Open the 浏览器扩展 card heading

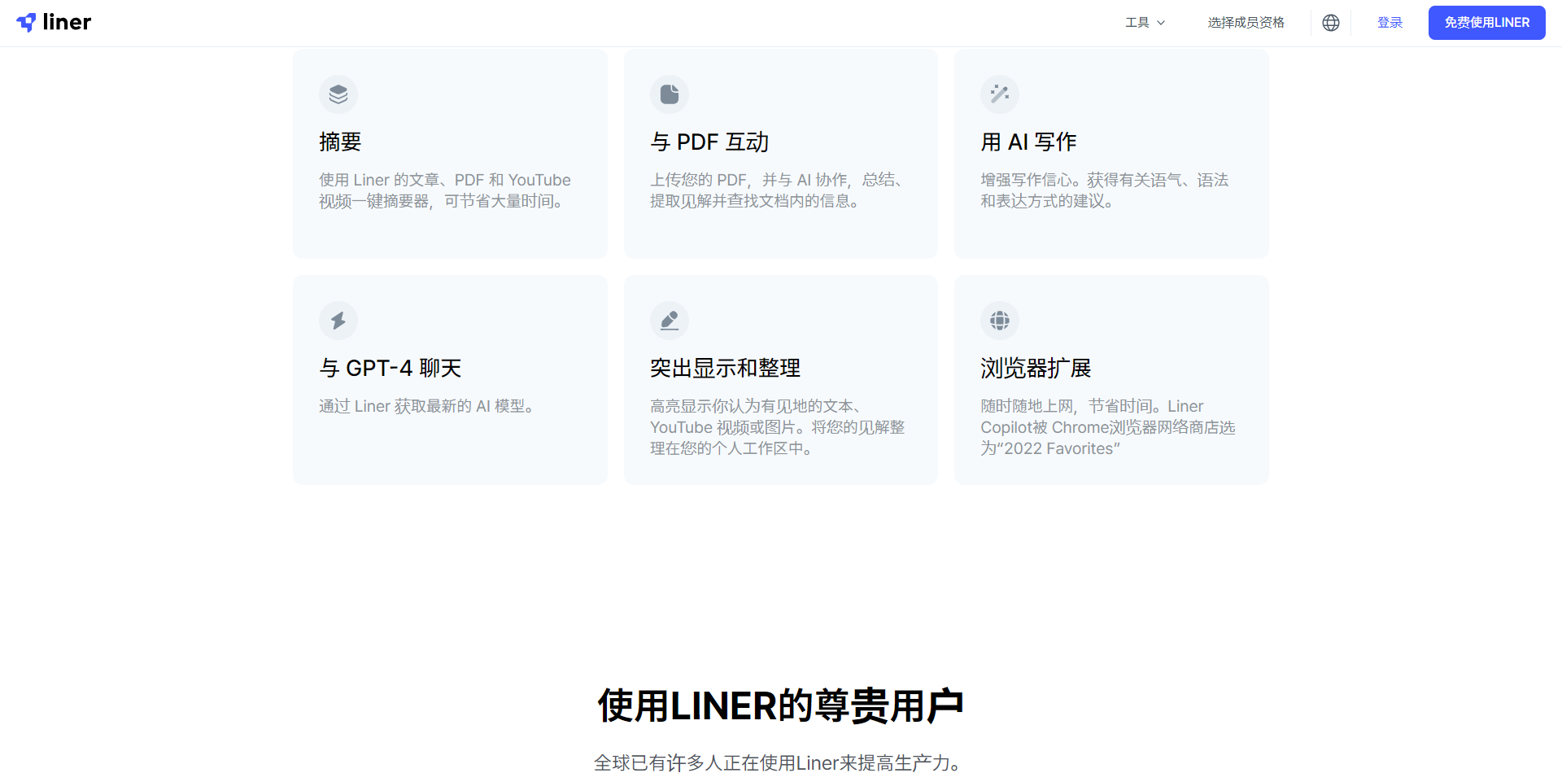click(1036, 369)
